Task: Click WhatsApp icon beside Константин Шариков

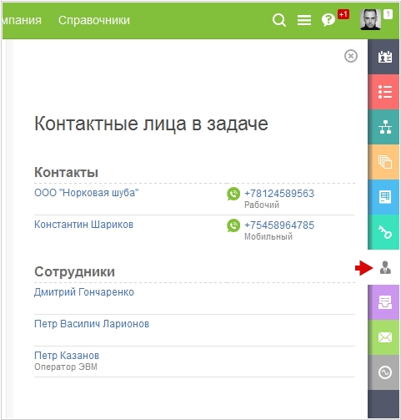Action: pos(233,225)
